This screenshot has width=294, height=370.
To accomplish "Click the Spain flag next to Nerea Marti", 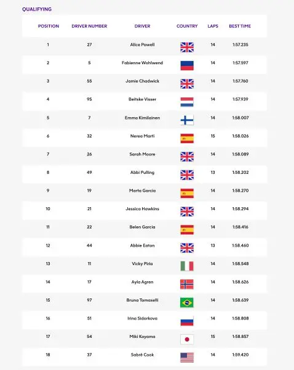I will point(187,139).
